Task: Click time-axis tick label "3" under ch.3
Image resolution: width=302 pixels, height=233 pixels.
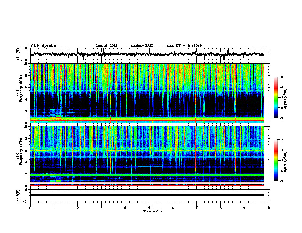Action: [101, 208]
